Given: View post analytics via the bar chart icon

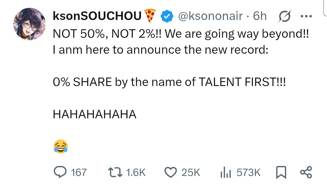Looking at the screenshot, I should 225,172.
